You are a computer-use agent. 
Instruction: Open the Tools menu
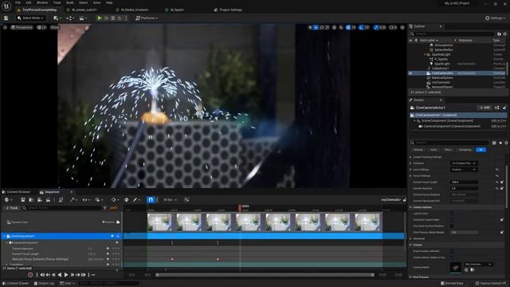click(57, 2)
